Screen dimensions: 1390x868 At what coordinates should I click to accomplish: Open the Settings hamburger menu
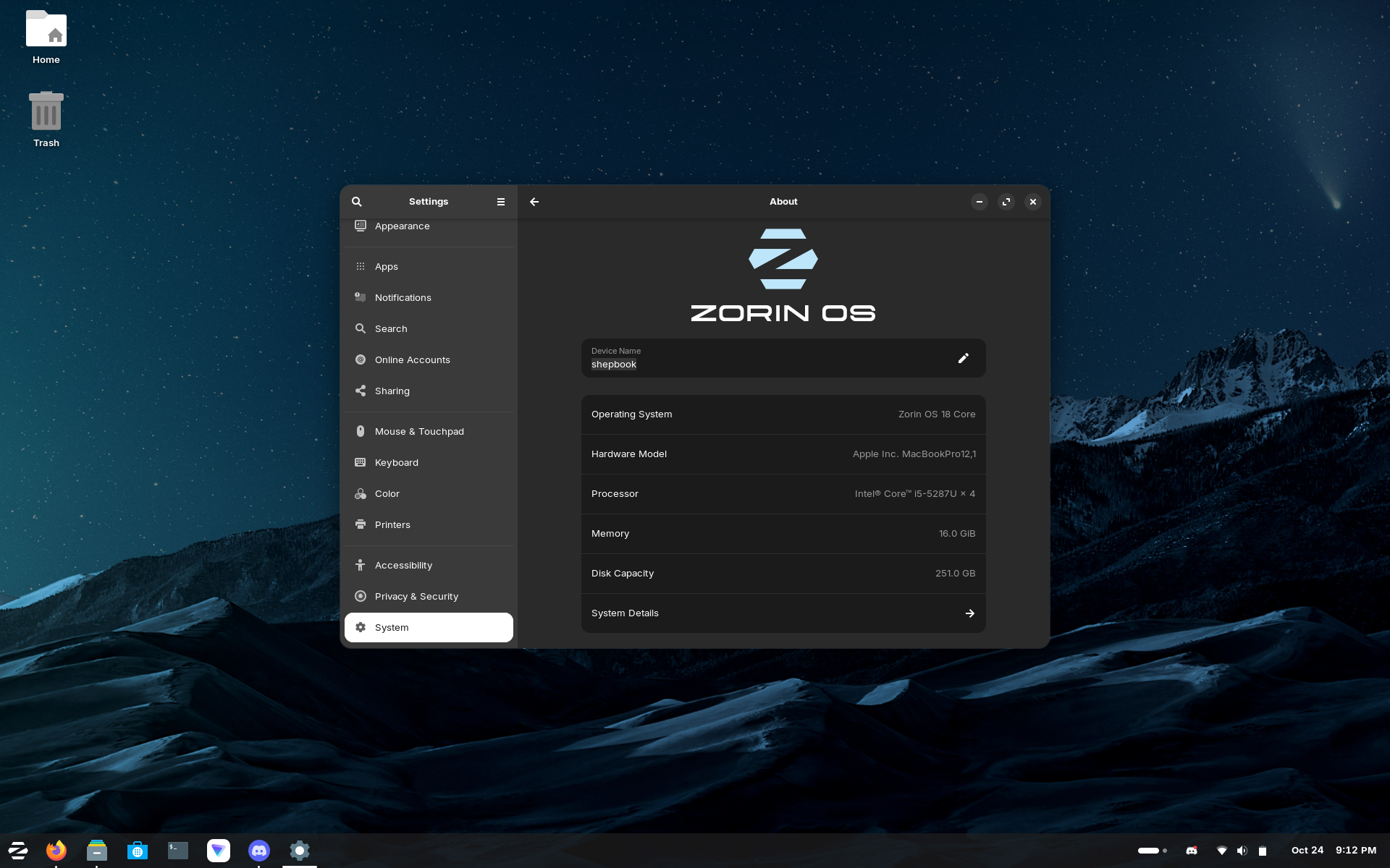tap(500, 202)
